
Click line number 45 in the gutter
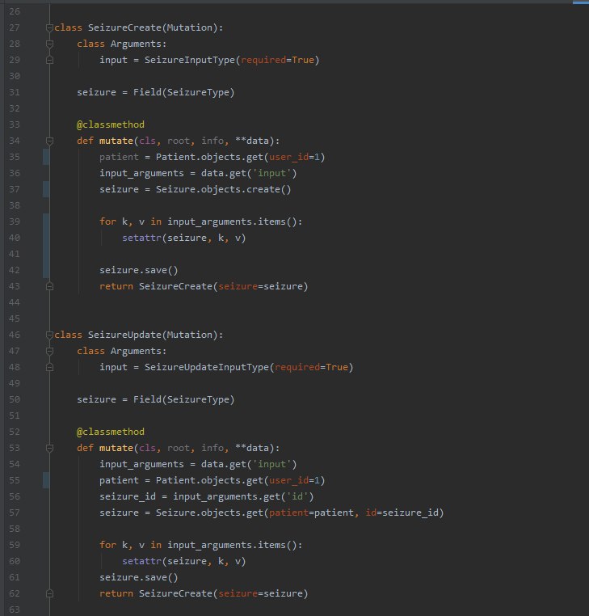15,319
